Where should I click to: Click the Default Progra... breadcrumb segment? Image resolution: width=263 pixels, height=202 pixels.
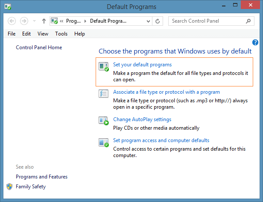[x=108, y=21]
